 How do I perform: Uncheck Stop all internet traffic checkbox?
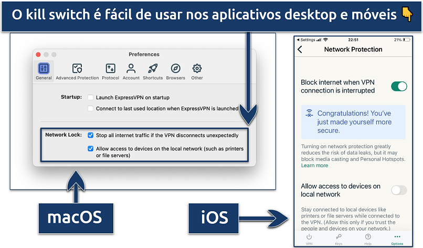point(91,135)
